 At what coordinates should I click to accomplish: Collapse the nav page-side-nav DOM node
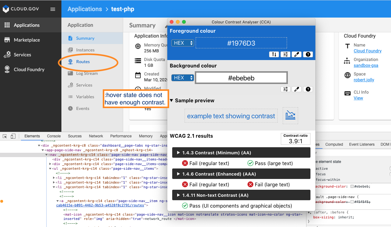click(46, 155)
